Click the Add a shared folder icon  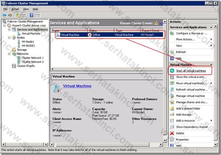172,108
